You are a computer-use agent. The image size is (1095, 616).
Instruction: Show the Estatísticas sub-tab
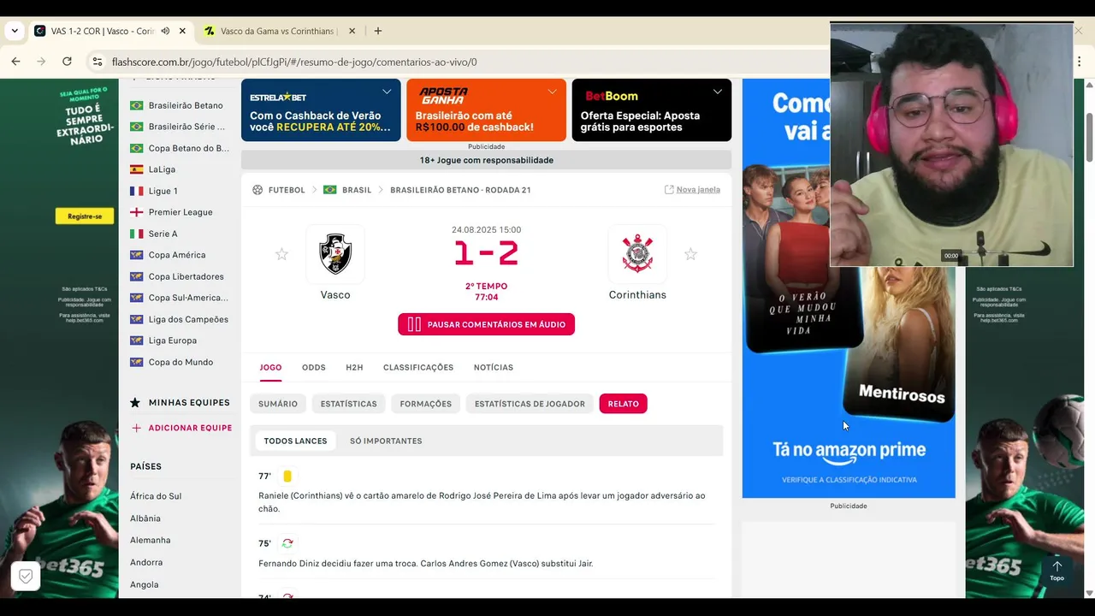coord(348,404)
